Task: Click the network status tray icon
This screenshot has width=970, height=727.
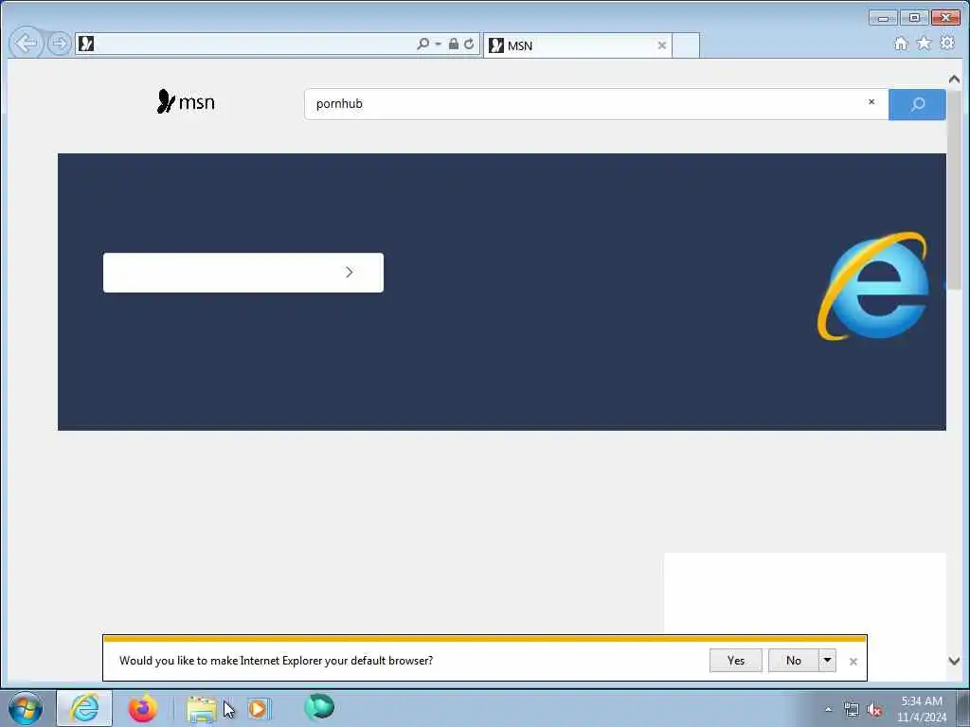Action: coord(852,710)
